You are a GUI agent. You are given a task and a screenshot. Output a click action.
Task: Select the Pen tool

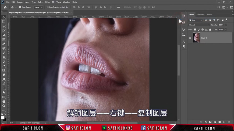point(4,84)
